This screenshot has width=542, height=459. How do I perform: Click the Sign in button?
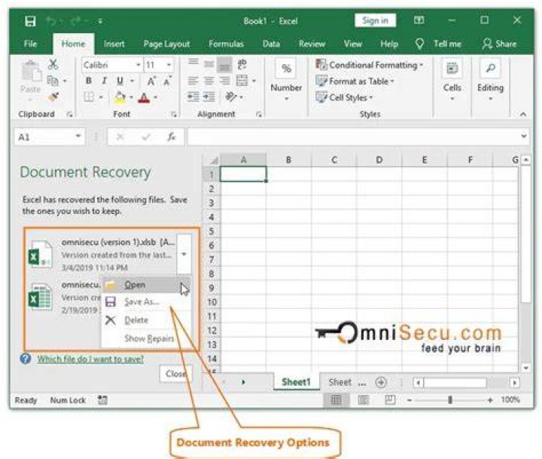(375, 21)
